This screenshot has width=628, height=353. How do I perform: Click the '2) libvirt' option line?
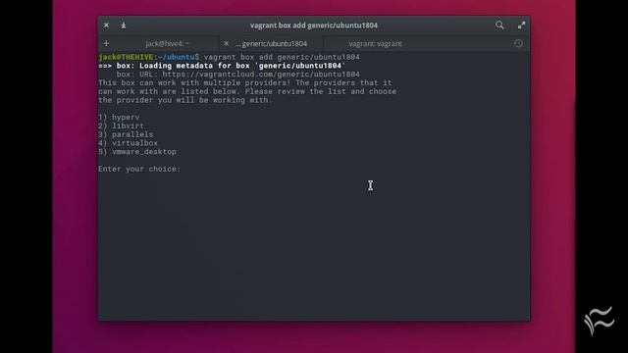pyautogui.click(x=122, y=126)
